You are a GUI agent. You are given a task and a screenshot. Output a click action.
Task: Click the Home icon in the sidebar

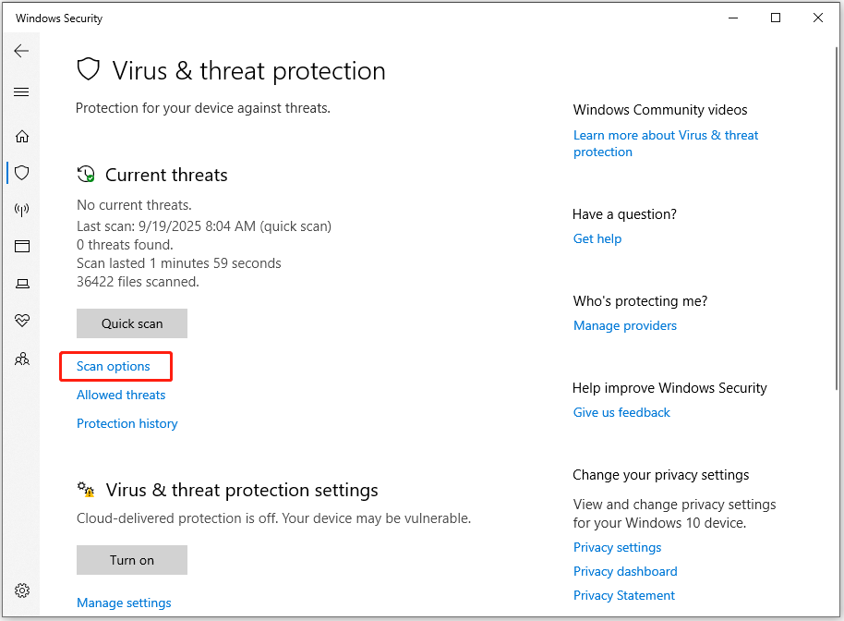pos(21,136)
